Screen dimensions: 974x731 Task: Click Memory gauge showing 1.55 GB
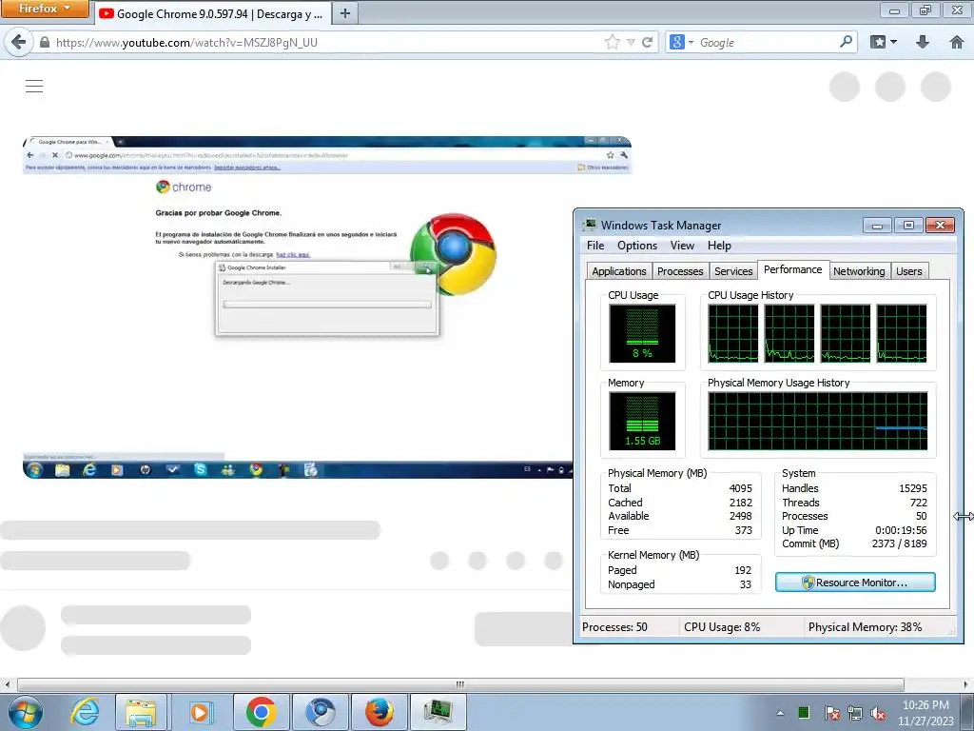click(642, 421)
